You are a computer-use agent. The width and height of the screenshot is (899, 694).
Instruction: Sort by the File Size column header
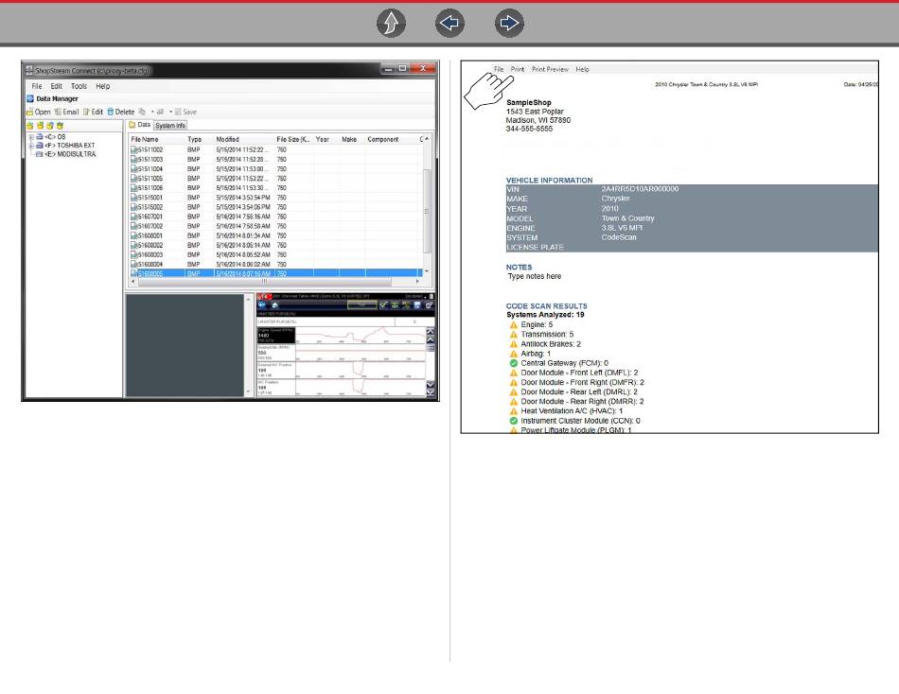coord(293,139)
